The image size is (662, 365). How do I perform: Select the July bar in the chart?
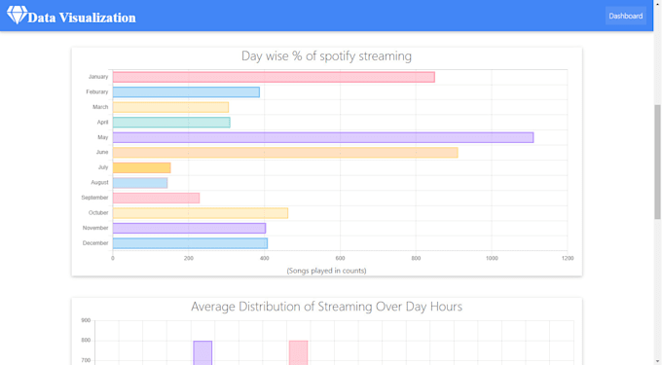[141, 167]
